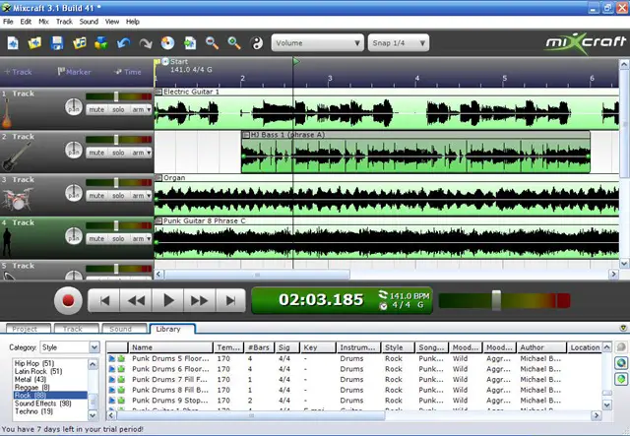Screen dimensions: 630x436
Task: Click the rewind-to-start transport button
Action: pyautogui.click(x=104, y=300)
